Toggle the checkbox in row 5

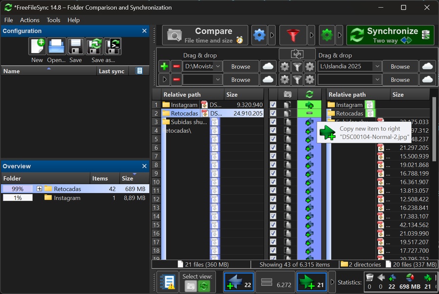273,139
